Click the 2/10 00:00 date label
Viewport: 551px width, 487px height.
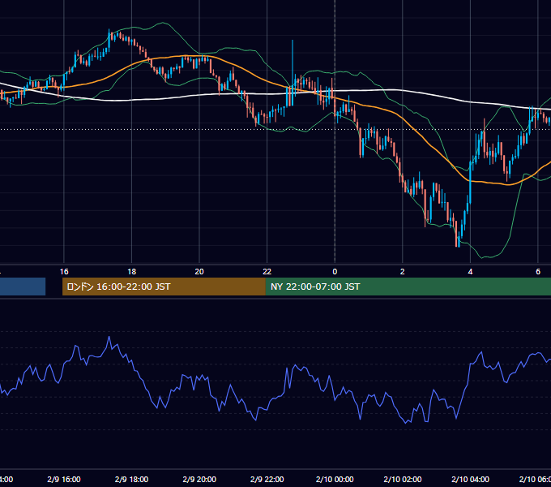click(x=335, y=479)
